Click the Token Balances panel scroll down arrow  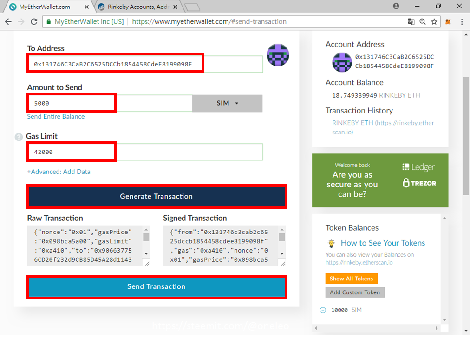444,320
